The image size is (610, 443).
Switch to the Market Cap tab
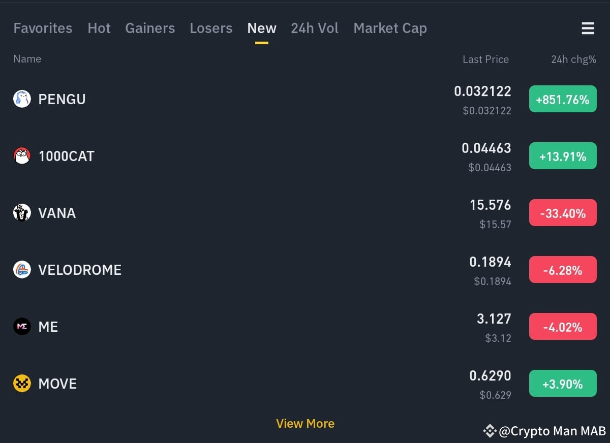tap(390, 28)
